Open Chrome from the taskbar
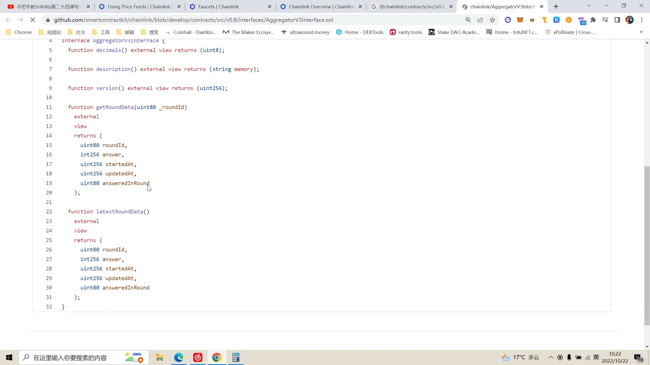 click(x=217, y=357)
